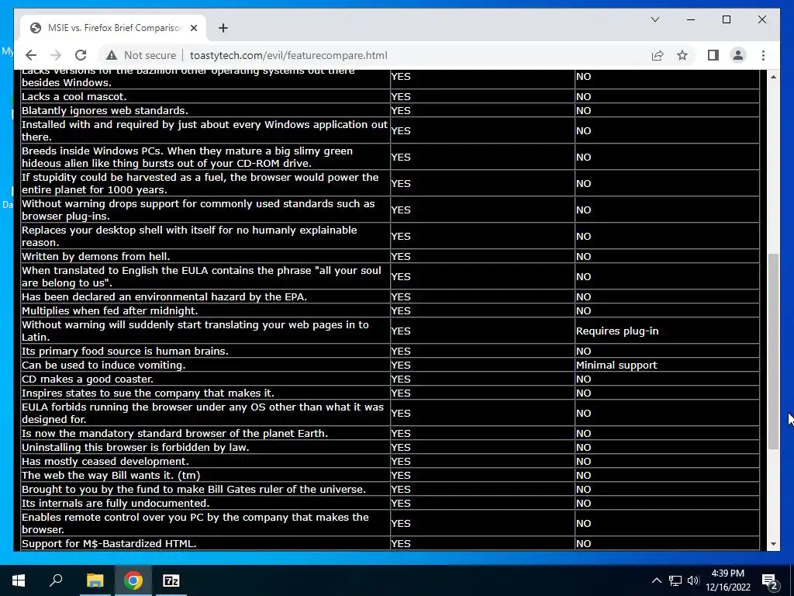Click the page's vertical scrollbar thumb
This screenshot has height=596, width=794.
tap(773, 351)
